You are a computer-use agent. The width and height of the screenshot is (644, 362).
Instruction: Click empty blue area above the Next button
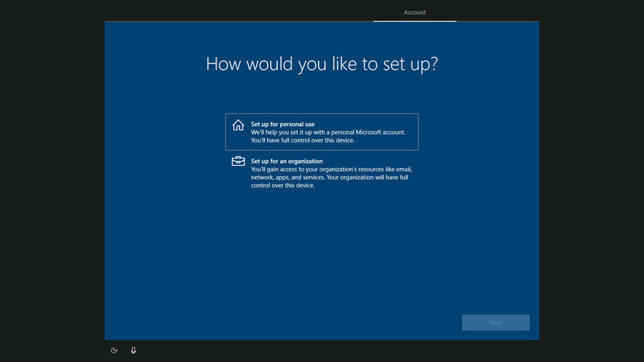click(x=495, y=274)
